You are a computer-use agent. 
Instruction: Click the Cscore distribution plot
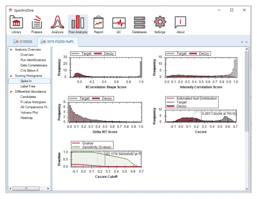tap(201, 116)
